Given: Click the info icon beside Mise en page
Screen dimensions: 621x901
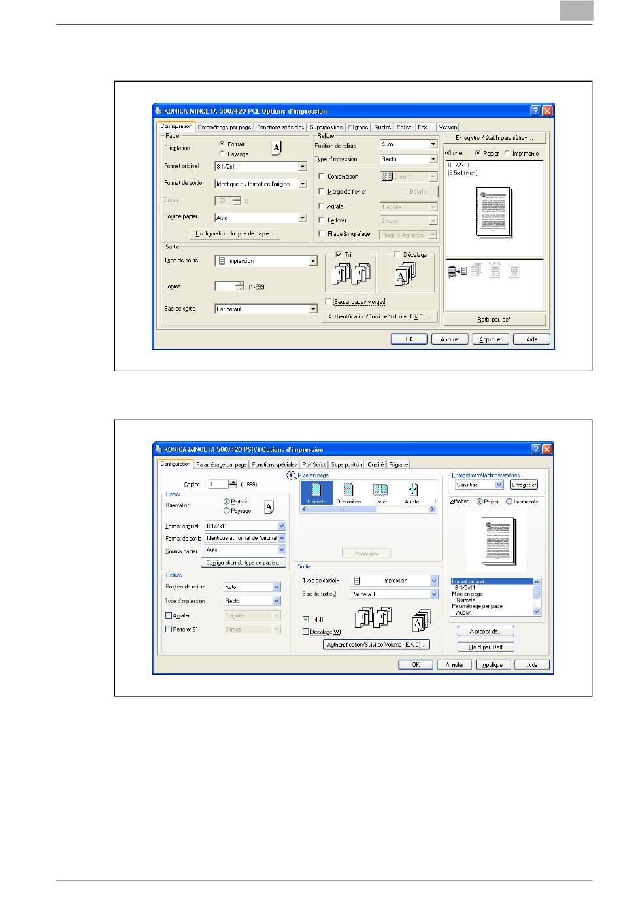Looking at the screenshot, I should [x=292, y=475].
